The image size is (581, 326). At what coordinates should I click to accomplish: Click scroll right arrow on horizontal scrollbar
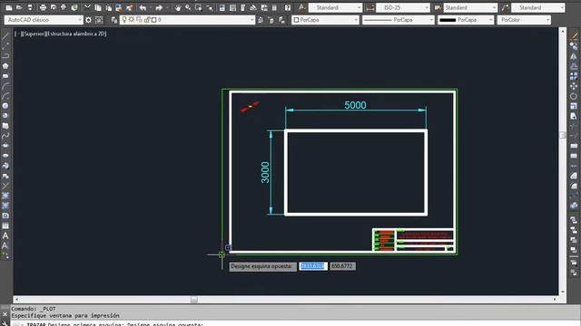point(555,300)
